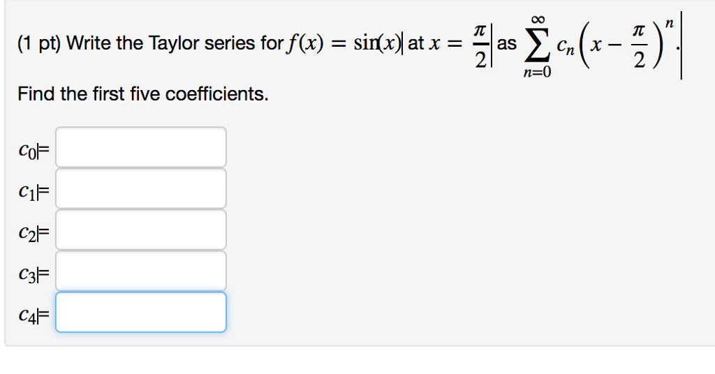Click the infinity symbol above sigma

tap(537, 19)
